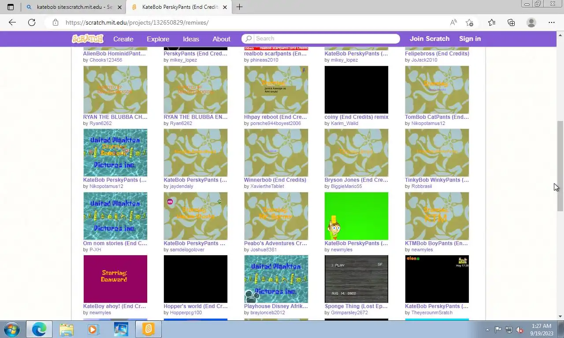
Task: Open the Windows Start button
Action: point(11,329)
